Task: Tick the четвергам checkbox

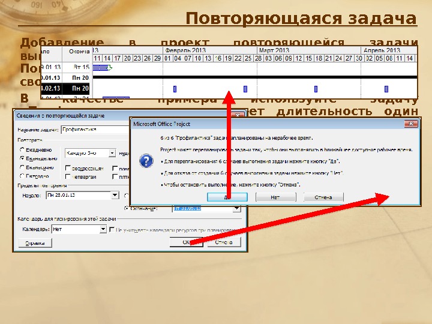Action: click(68, 176)
